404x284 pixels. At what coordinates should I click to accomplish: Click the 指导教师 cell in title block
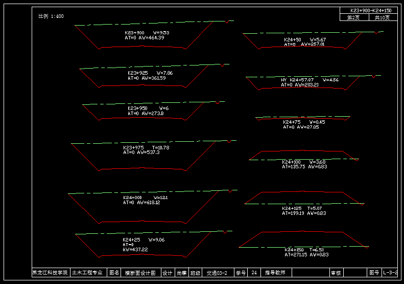click(275, 273)
